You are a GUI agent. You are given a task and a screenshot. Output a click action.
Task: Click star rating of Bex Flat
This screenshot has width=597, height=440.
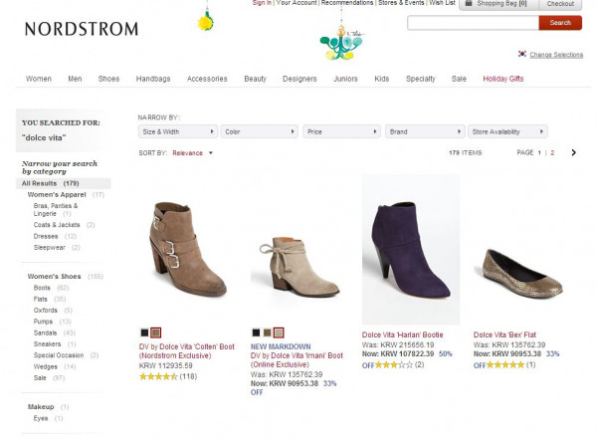pyautogui.click(x=505, y=364)
